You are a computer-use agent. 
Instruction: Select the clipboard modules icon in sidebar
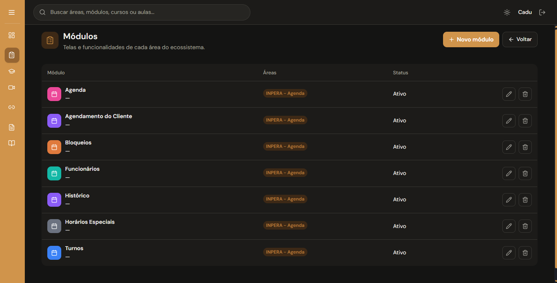(x=12, y=55)
